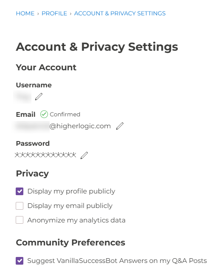Click the green Confirmed checkmark icon
Viewport: 216px width, 277px height.
(x=44, y=114)
